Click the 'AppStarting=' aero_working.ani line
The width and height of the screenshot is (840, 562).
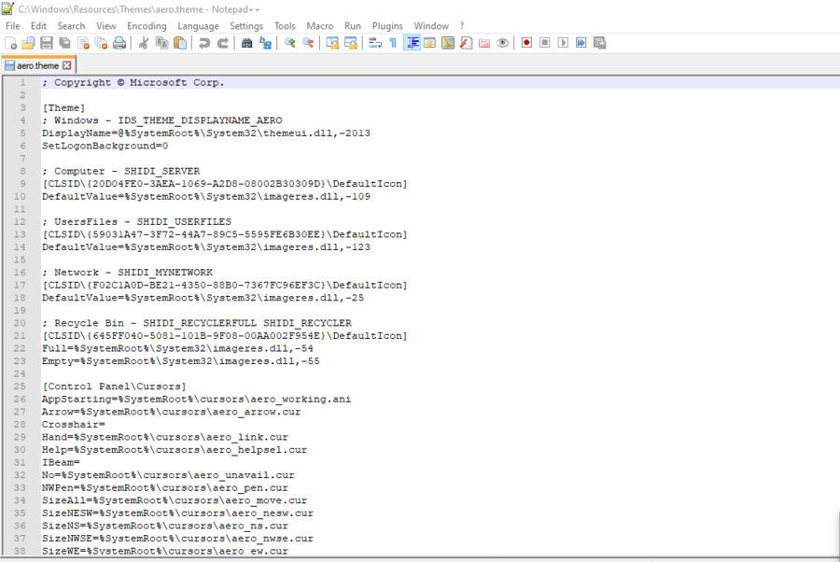pos(196,400)
